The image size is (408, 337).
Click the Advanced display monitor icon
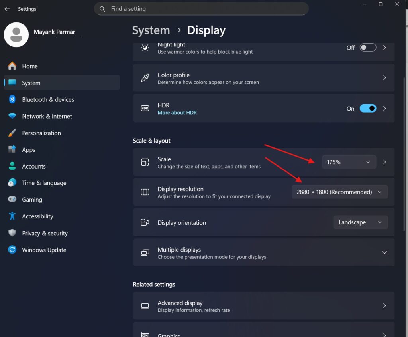click(145, 306)
